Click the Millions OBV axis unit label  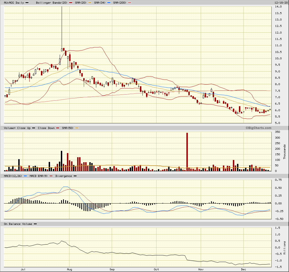[x=284, y=248]
